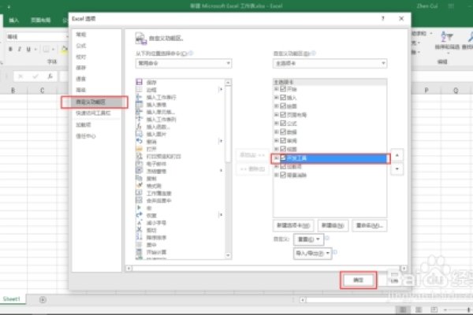Uncheck the 开始 main tab checkbox
This screenshot has width=473, height=315.
tap(283, 89)
